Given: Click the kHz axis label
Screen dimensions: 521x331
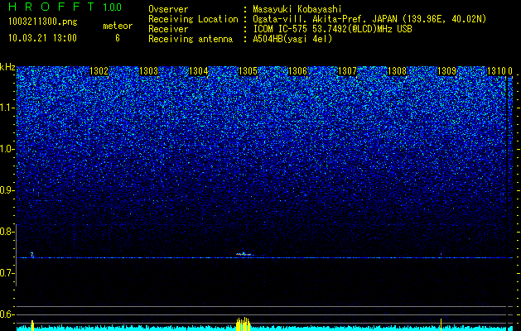Looking at the screenshot, I should (7, 67).
